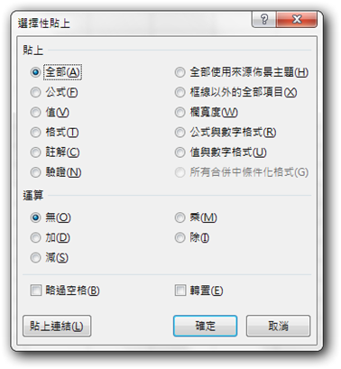Open the help question mark button

click(263, 19)
